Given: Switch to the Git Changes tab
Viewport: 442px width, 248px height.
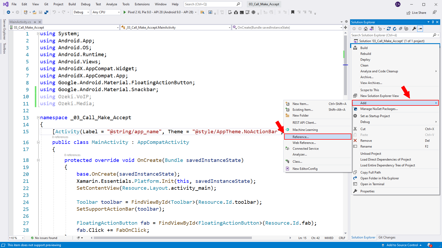Looking at the screenshot, I should point(387,237).
